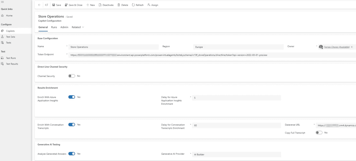Open the Generative AI Provider dropdown
The image size is (356, 161).
pos(237,154)
